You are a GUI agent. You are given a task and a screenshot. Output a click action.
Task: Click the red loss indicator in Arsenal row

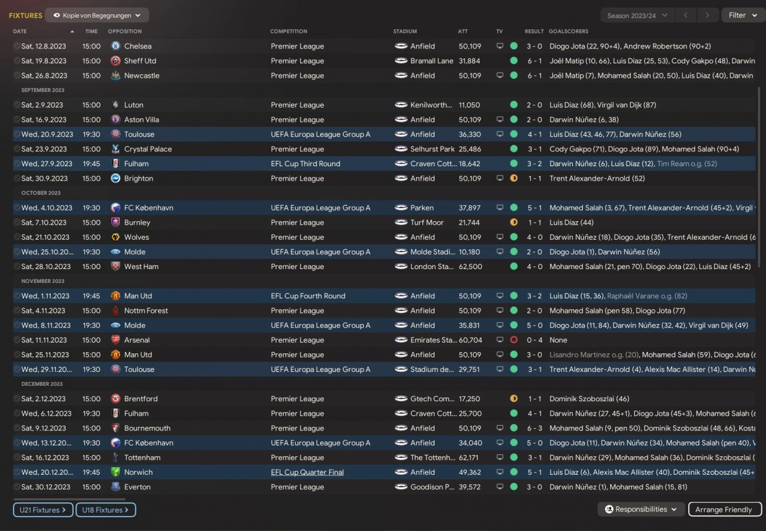[513, 340]
